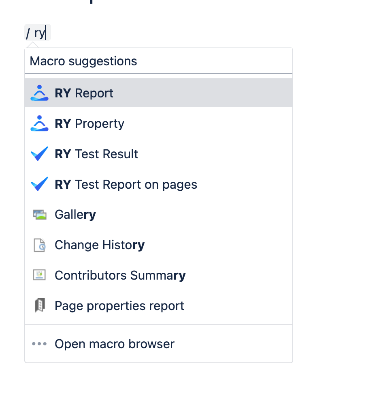This screenshot has width=379, height=418.
Task: Click the Macro suggestions header
Action: point(83,61)
